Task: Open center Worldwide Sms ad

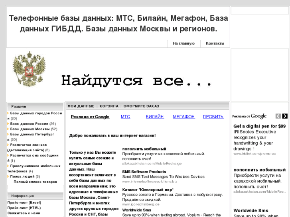Action: [x=137, y=210]
